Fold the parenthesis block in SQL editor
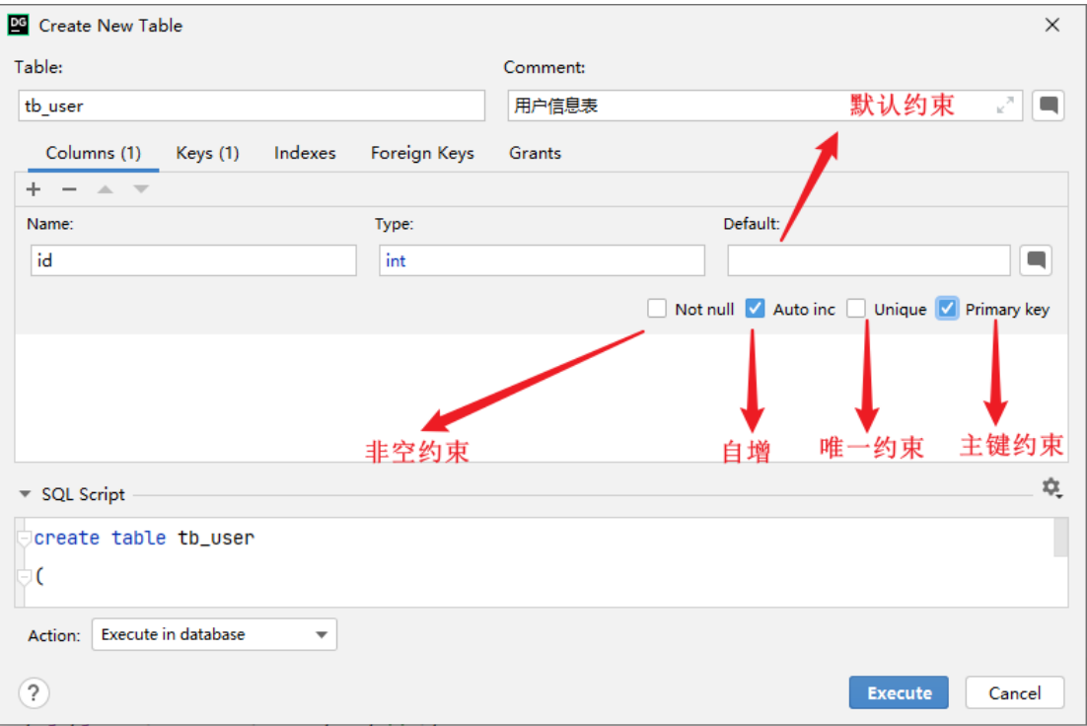Viewport: 1087px width, 726px height. coord(25,576)
